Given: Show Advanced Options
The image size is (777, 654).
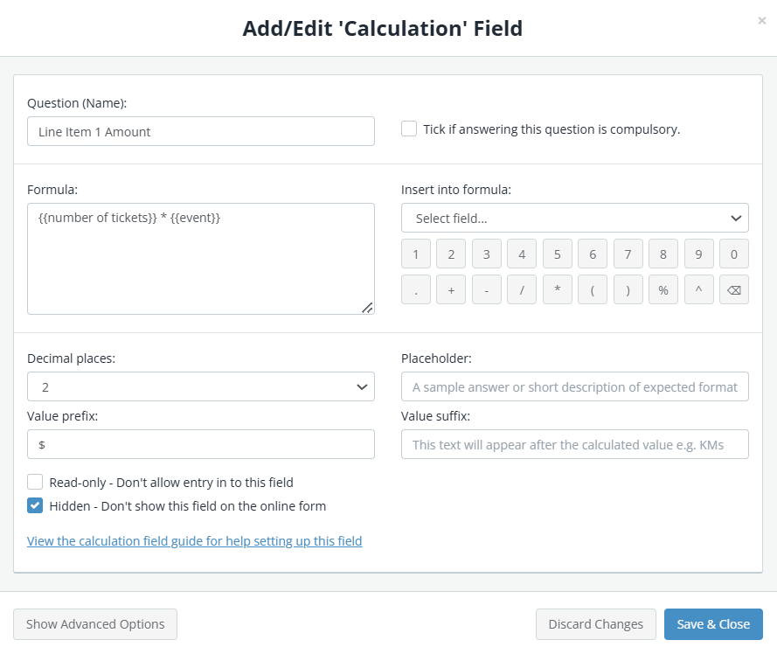Looking at the screenshot, I should [x=95, y=624].
